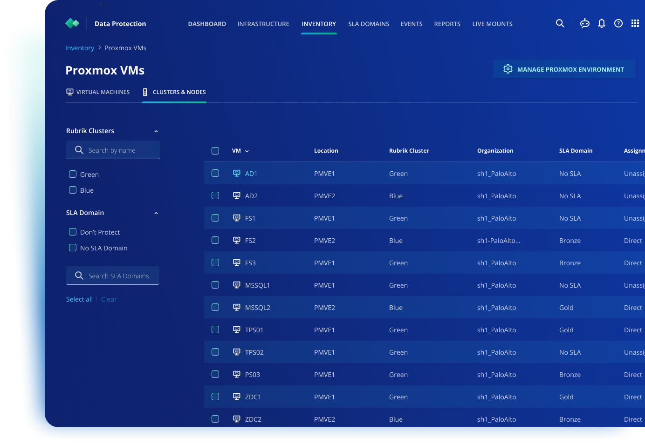Screen dimensions: 645x444
Task: Collapse the SLA Domain filter section
Action: coord(156,213)
